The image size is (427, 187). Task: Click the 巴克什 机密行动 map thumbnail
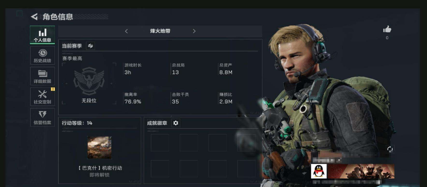click(x=100, y=147)
